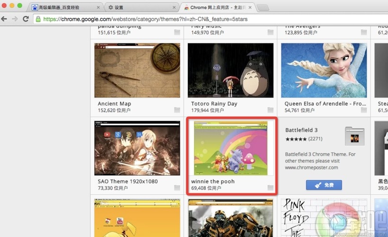Open the yellow Pikachu theme thumbnail
This screenshot has width=388, height=237.
(137, 218)
